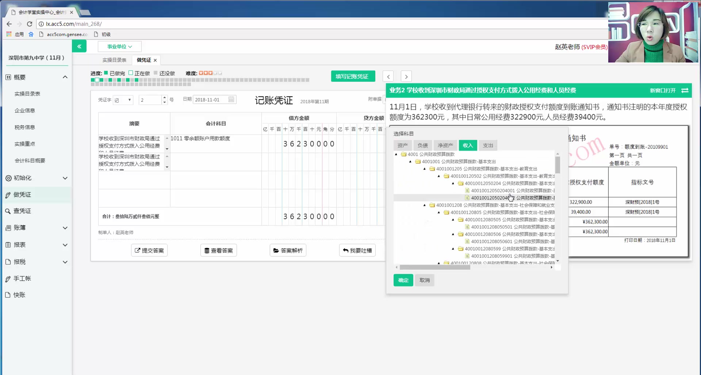Select tree item 4001001208050601
701x375 pixels.
pos(510,241)
